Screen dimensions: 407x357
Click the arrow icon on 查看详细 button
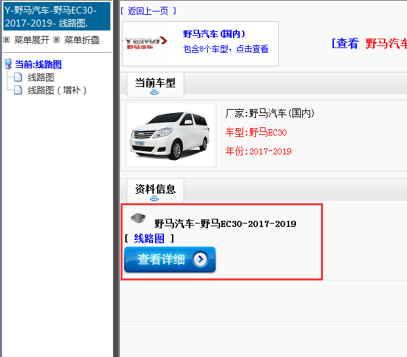pos(200,259)
